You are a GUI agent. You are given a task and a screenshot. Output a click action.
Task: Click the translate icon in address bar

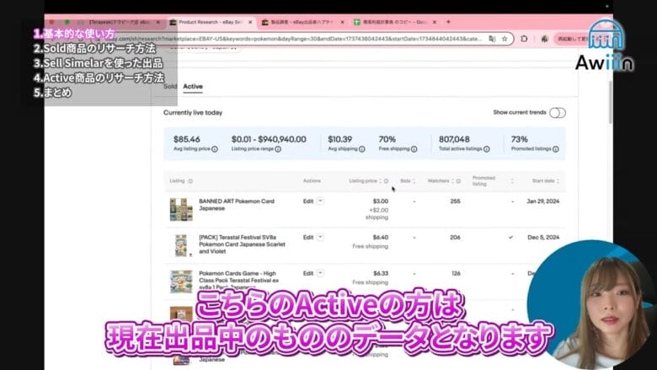click(x=491, y=39)
